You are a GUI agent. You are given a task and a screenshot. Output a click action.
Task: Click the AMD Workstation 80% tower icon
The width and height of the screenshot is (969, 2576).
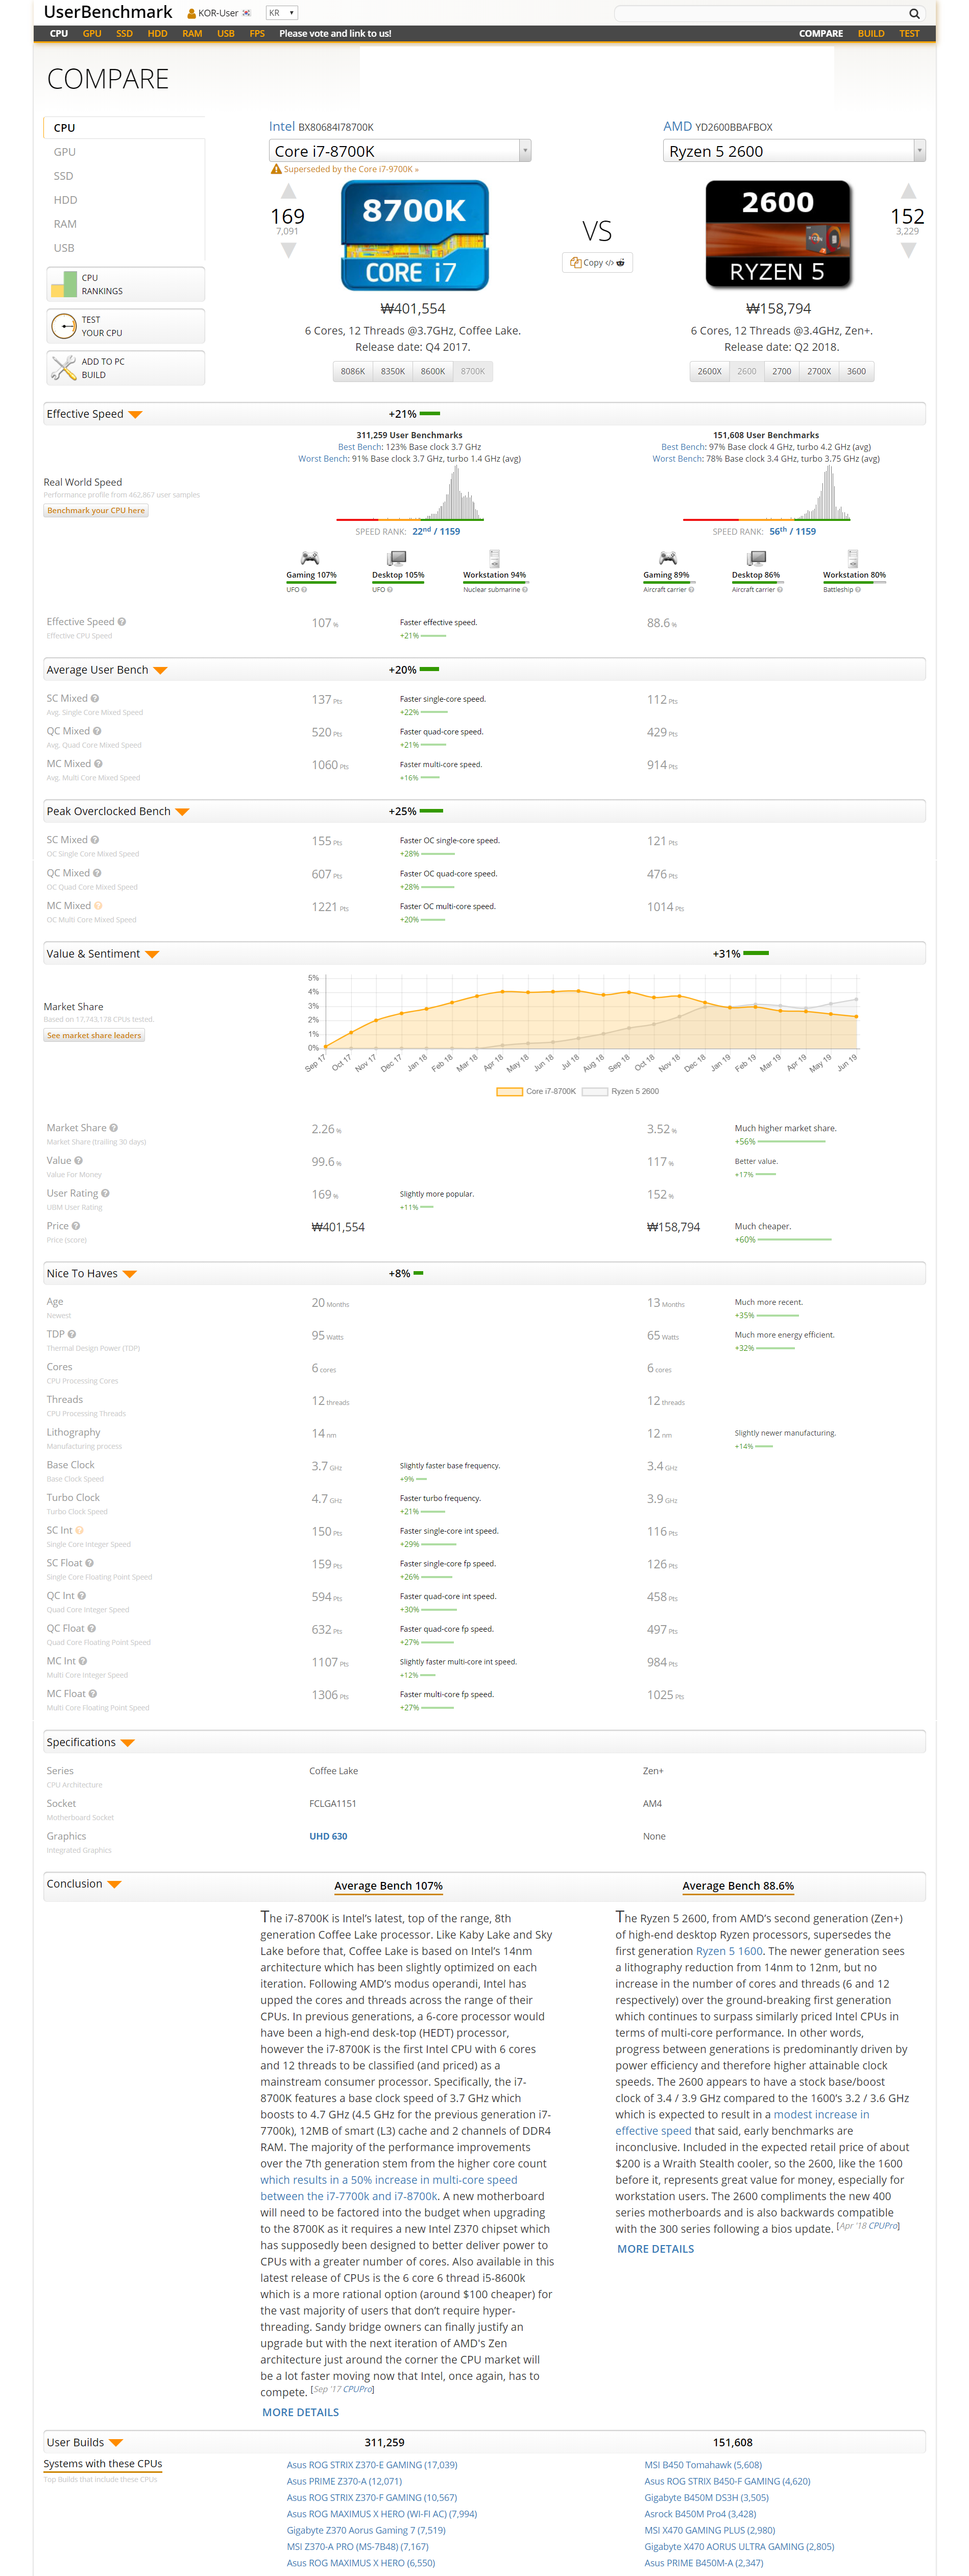(852, 558)
